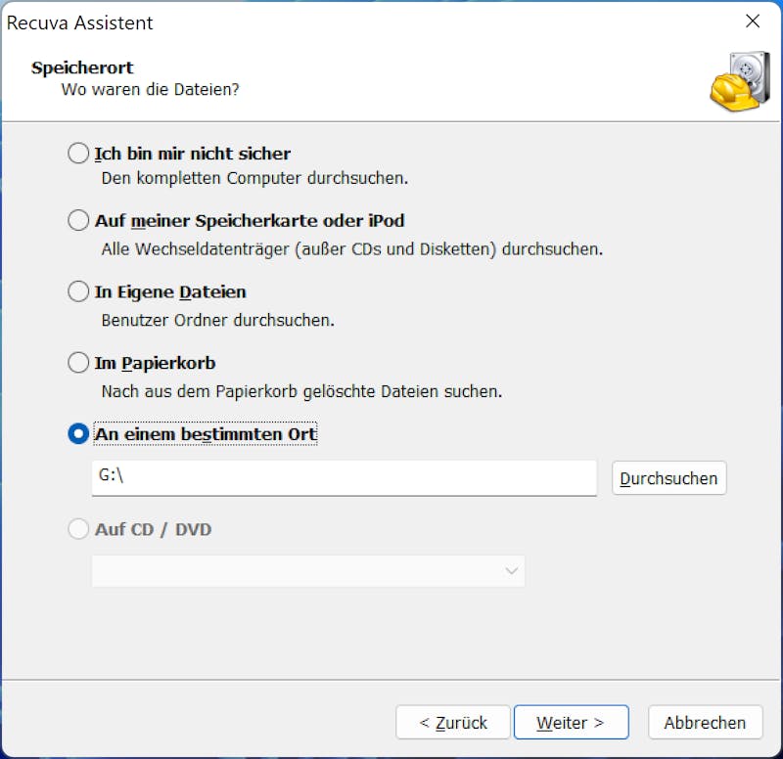783x759 pixels.
Task: Open the Durchsuchen folder browse button
Action: click(669, 478)
